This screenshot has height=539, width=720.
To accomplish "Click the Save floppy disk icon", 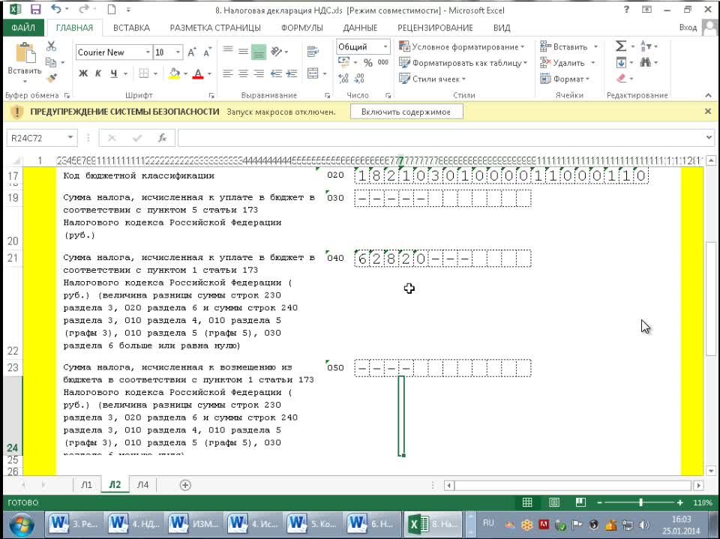I will coord(35,10).
